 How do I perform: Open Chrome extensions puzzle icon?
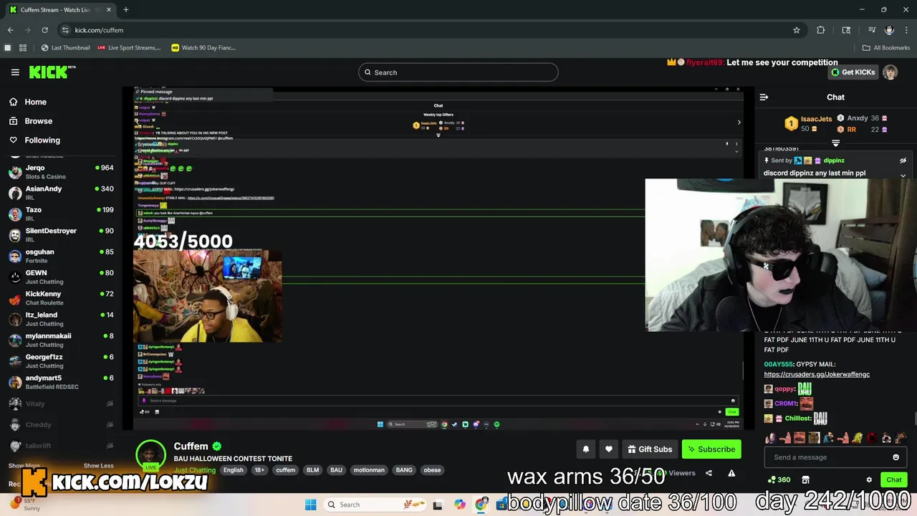coord(820,30)
